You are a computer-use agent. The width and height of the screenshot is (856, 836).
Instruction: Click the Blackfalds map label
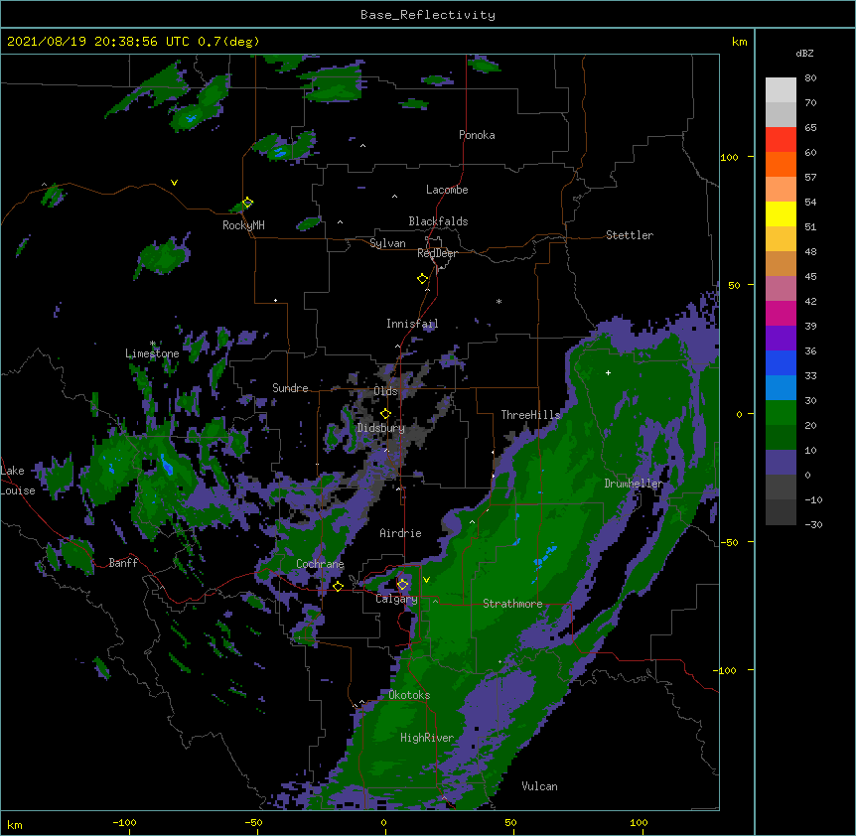pos(438,221)
